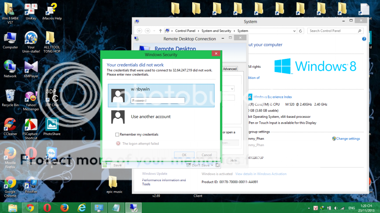Tick Remember my credentials checkbox
This screenshot has height=213, width=380.
(117, 134)
